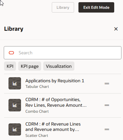Viewport: 123px width, 140px height.
Task: Select the Applications by Requisition 1 title
Action: click(55, 81)
